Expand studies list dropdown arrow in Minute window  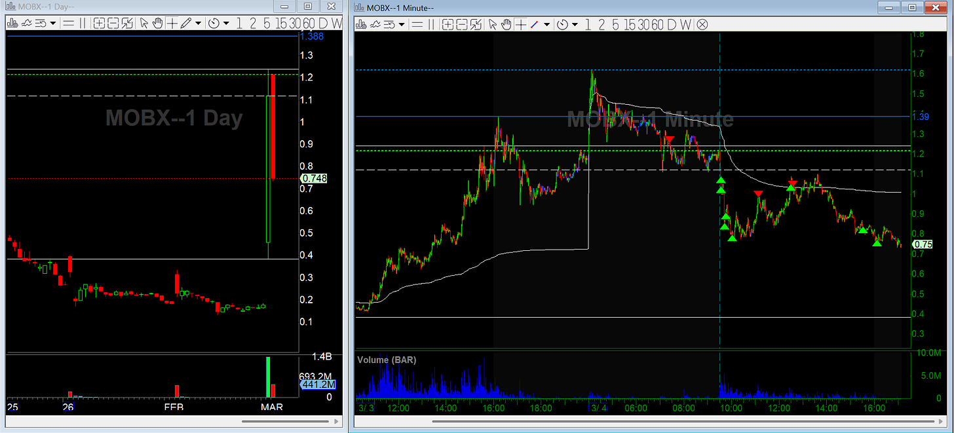[402, 24]
